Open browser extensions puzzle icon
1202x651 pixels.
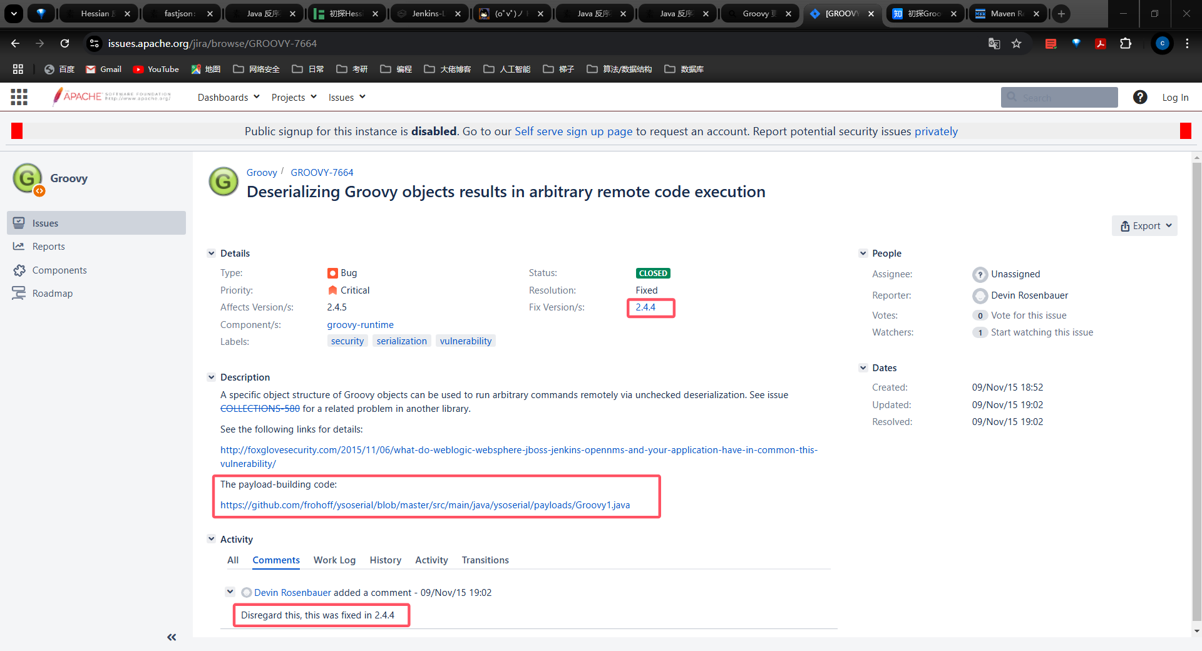pyautogui.click(x=1126, y=43)
